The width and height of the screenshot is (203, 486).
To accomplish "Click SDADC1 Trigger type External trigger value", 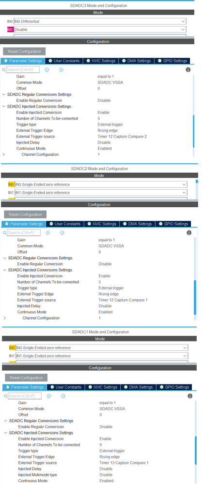I will (x=112, y=450).
